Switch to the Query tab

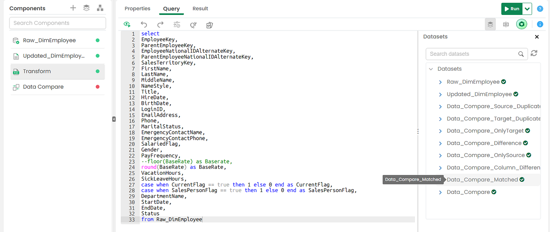(171, 8)
